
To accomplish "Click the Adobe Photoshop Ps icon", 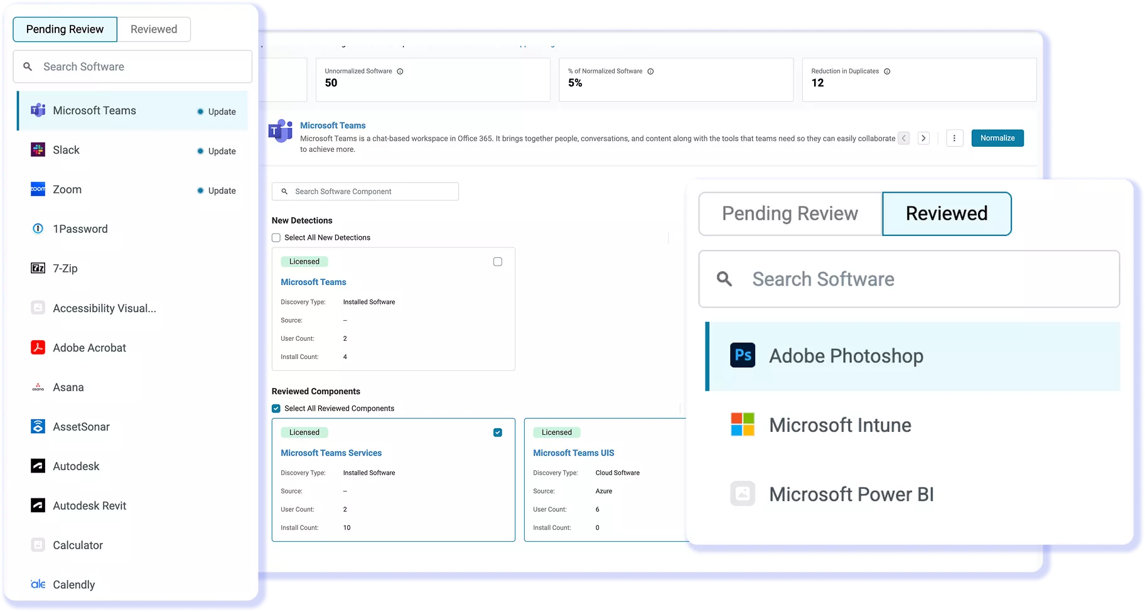I will pos(743,355).
